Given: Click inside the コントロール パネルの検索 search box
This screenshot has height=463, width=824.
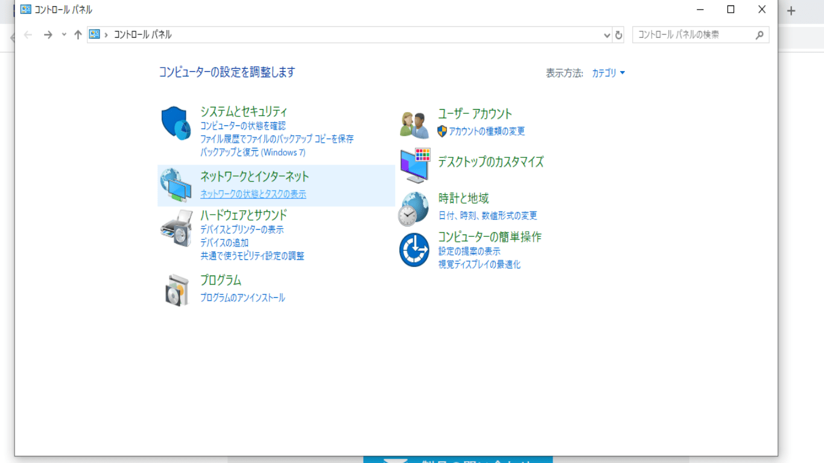Looking at the screenshot, I should click(694, 35).
